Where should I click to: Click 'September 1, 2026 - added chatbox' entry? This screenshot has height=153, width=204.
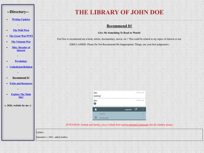tap(52, 137)
